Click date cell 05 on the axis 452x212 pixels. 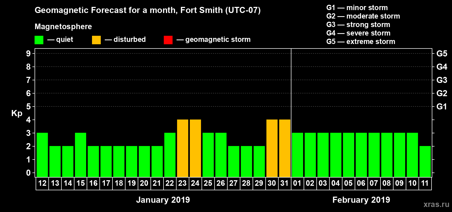pyautogui.click(x=349, y=183)
